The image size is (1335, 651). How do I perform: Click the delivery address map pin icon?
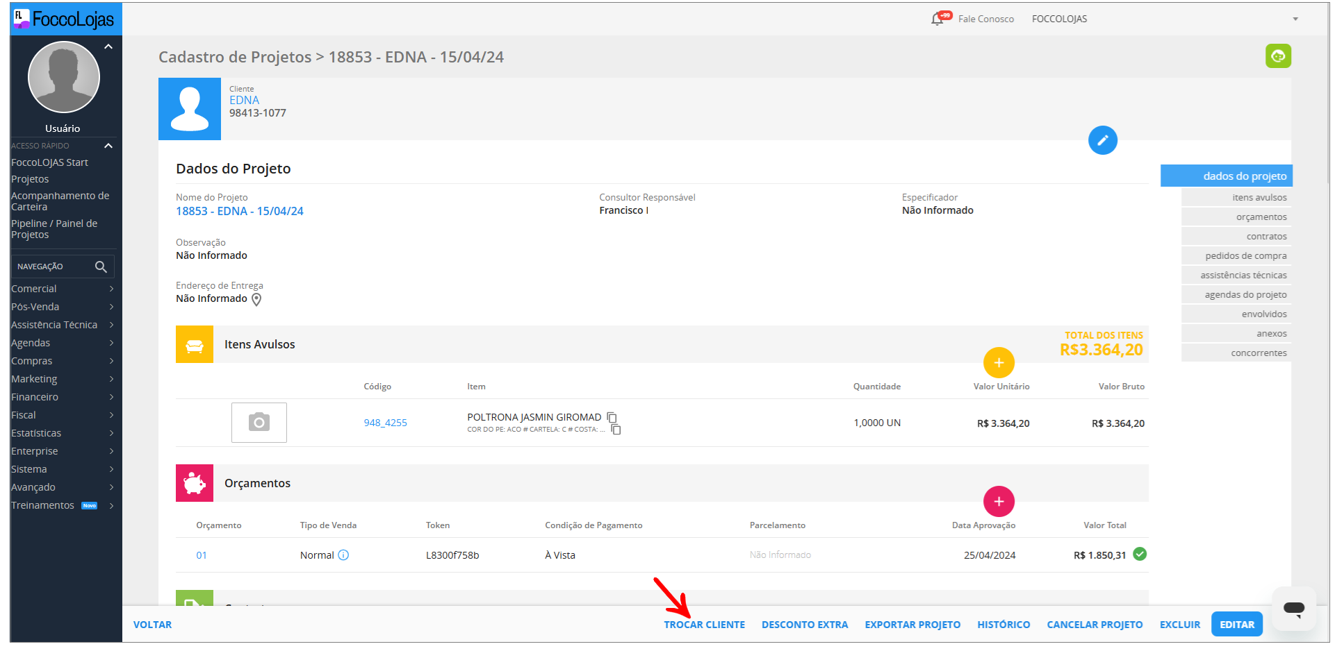click(x=256, y=299)
